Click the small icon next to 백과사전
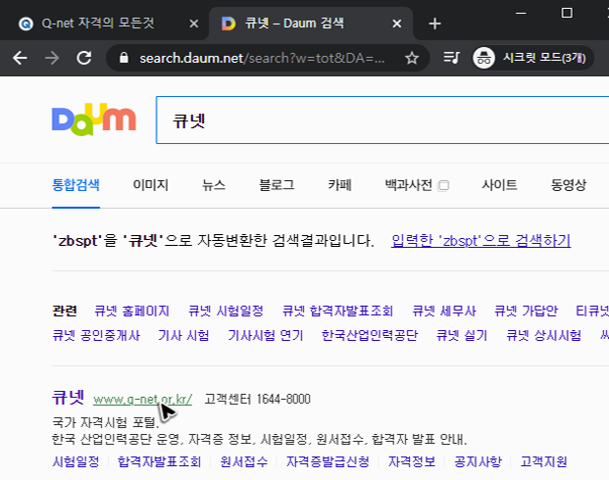The height and width of the screenshot is (480, 609). pos(443,186)
